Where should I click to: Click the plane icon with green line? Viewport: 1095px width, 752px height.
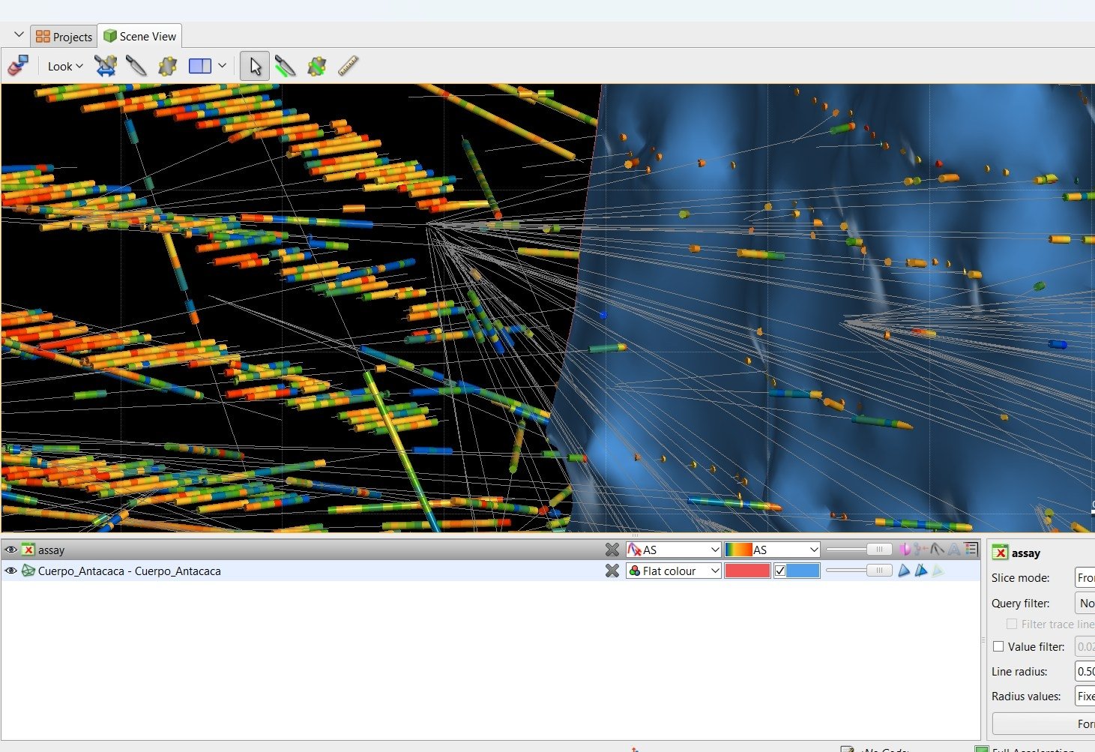pyautogui.click(x=317, y=66)
